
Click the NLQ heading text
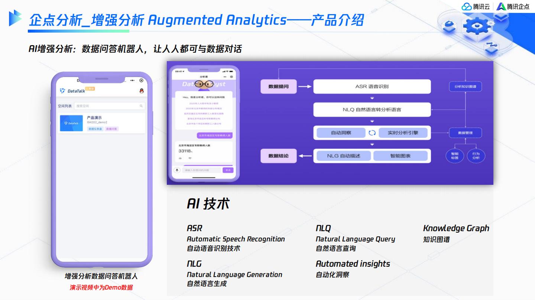(x=323, y=228)
